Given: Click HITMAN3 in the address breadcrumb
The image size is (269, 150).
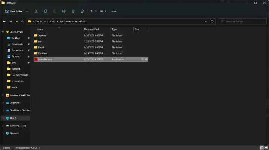Looking at the screenshot, I should 80,21.
